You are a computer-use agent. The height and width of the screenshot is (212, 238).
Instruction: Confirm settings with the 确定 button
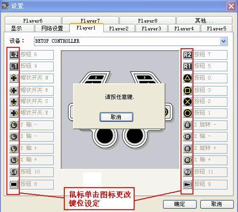(180, 204)
